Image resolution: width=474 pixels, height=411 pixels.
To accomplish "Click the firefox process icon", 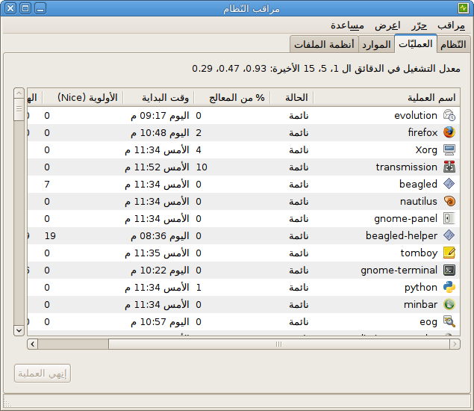I will coord(449,132).
